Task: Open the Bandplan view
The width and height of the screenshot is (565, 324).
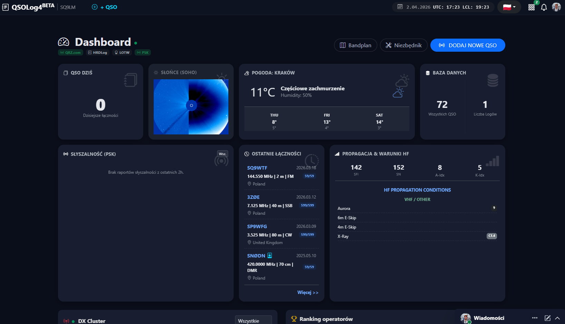Action: point(355,45)
